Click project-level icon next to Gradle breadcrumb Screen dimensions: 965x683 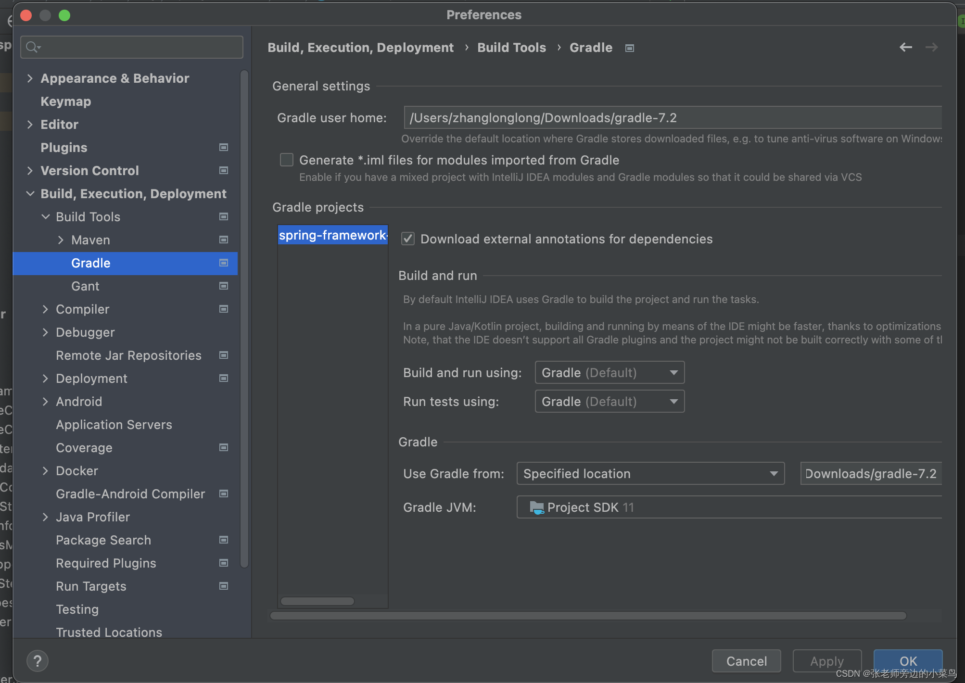pyautogui.click(x=629, y=48)
